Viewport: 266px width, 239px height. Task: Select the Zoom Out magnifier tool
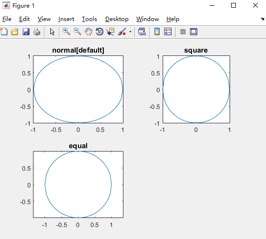click(x=78, y=32)
